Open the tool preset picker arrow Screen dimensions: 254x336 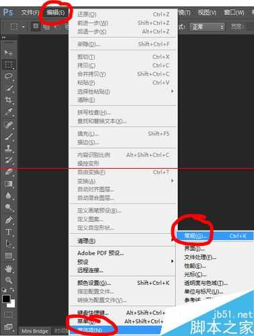(x=24, y=27)
